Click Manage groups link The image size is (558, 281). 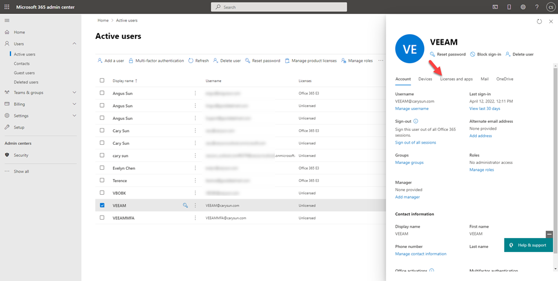coord(410,162)
